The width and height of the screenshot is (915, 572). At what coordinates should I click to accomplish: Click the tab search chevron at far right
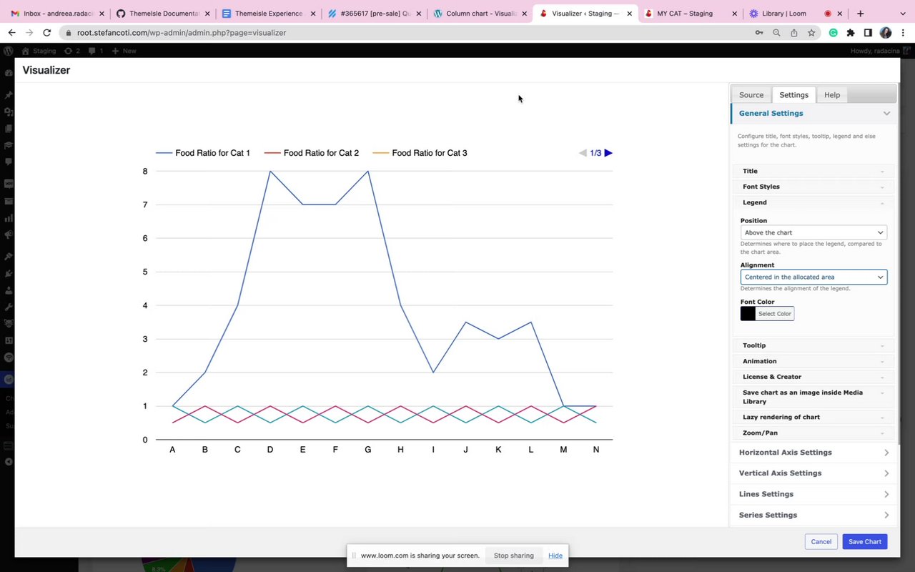pos(904,14)
